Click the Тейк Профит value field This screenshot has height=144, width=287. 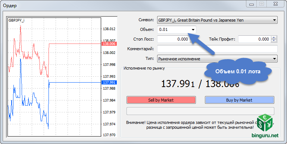pos(254,39)
